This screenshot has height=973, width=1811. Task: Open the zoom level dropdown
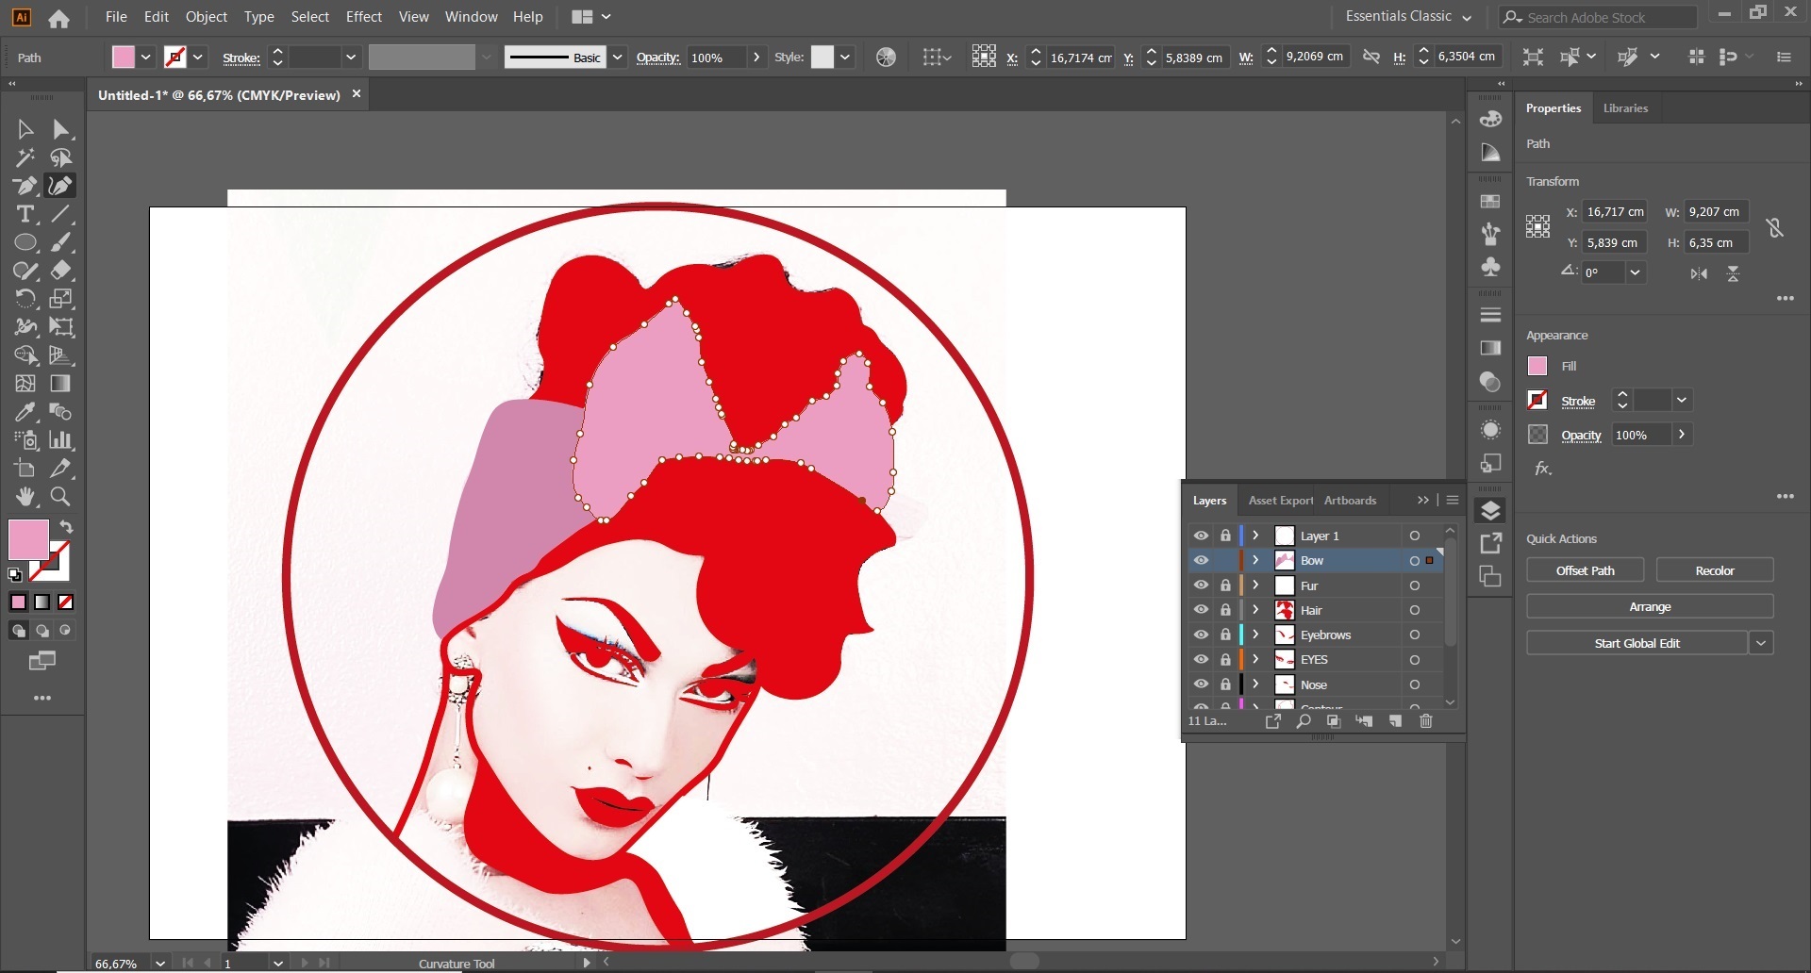pyautogui.click(x=160, y=964)
